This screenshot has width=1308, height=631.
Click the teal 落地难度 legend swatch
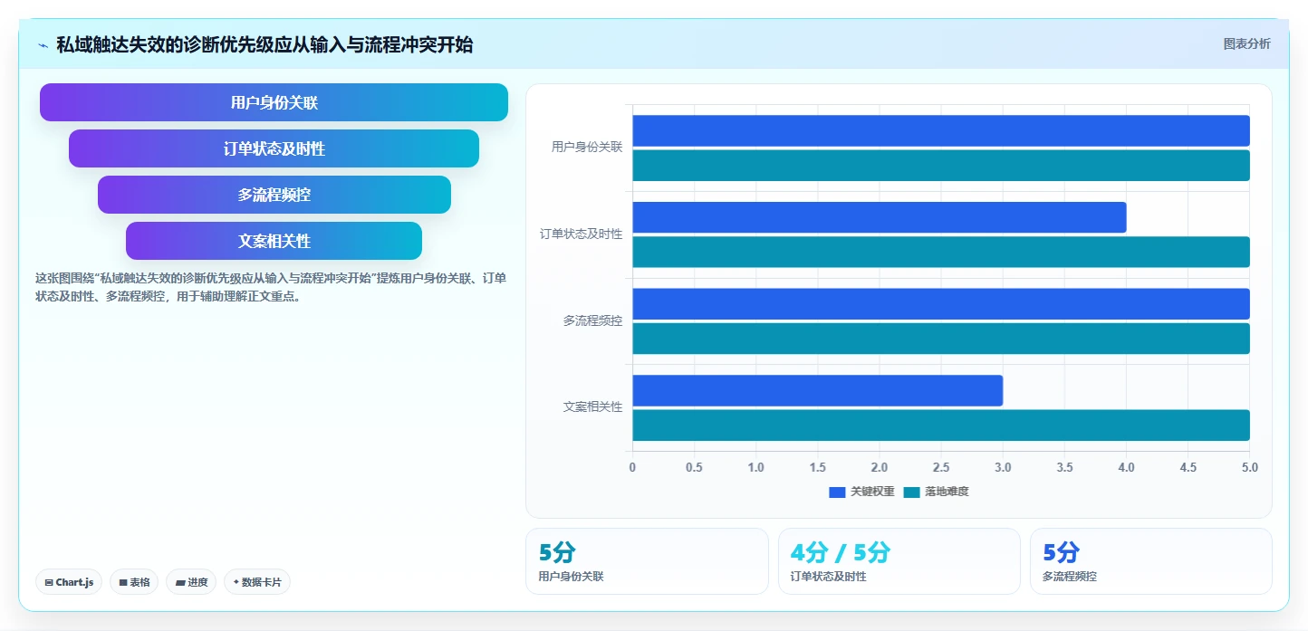[x=911, y=492]
